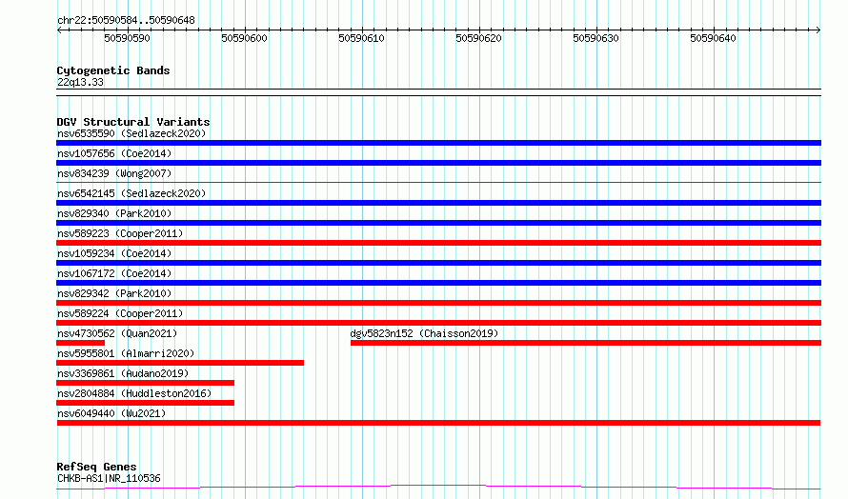Click ruler position 50590600

245,38
